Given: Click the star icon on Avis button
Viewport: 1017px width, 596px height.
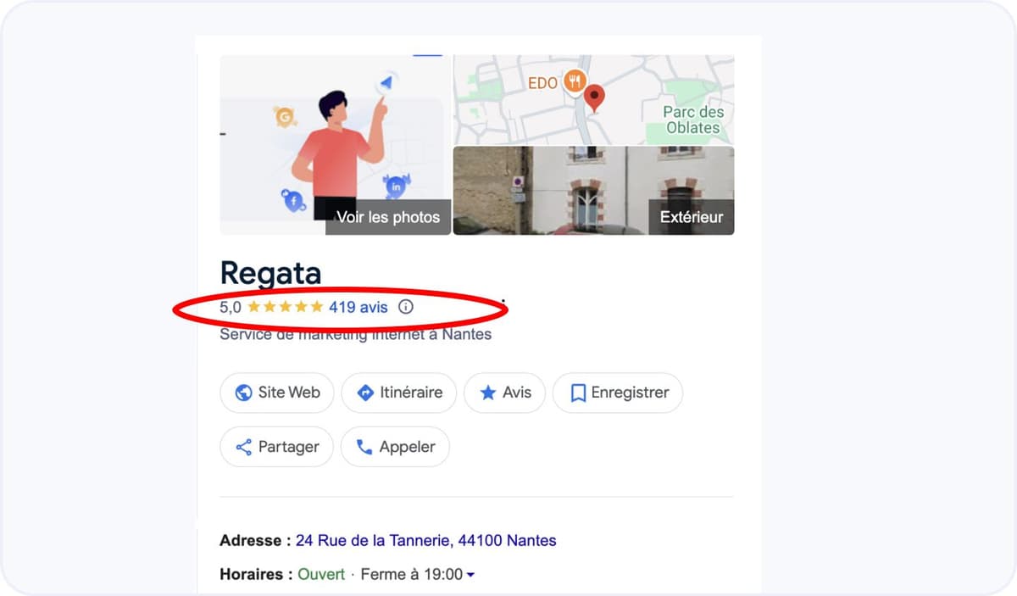Looking at the screenshot, I should pos(488,393).
